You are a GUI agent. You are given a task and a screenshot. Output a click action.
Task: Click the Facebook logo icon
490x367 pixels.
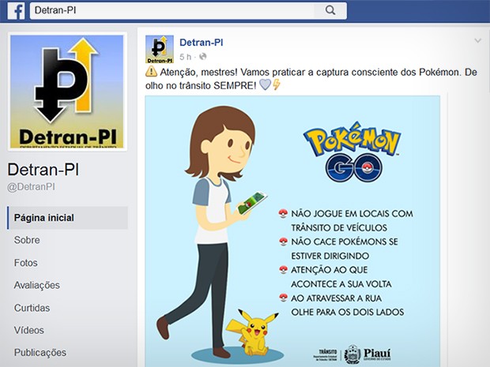[x=16, y=11]
